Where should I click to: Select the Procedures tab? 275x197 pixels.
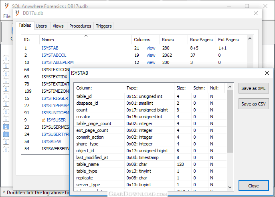pyautogui.click(x=80, y=26)
